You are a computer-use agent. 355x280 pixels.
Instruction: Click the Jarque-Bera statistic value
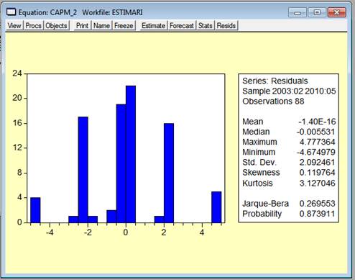click(317, 204)
